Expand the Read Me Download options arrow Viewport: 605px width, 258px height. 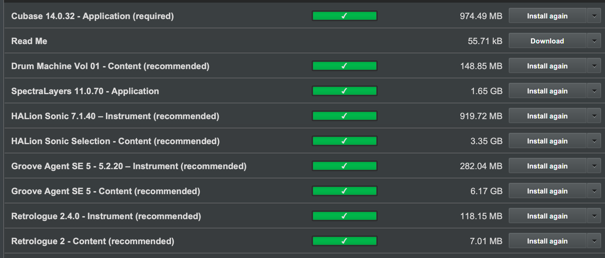coord(594,41)
